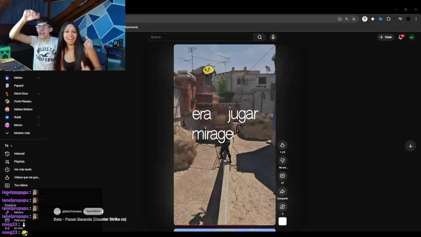
Task: Open Ver más tarde in sidebar
Action: pos(23,170)
